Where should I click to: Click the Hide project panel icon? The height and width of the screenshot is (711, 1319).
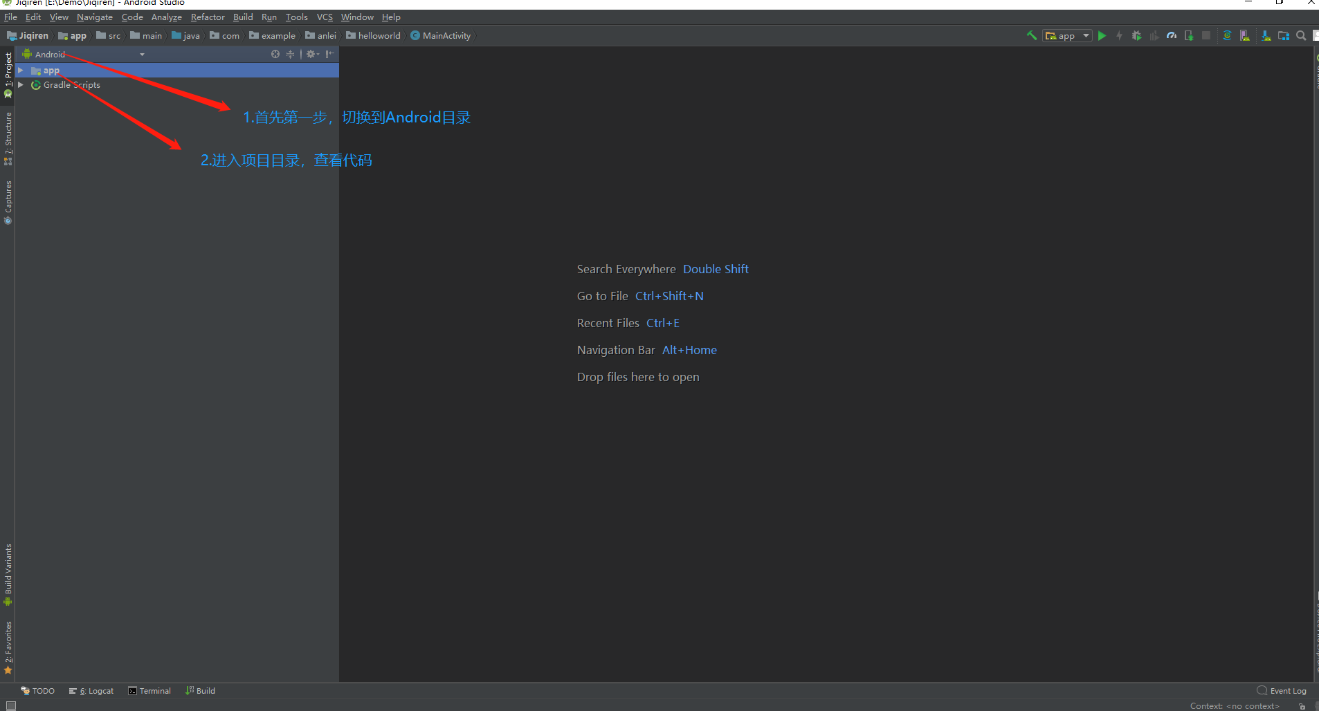pyautogui.click(x=330, y=54)
